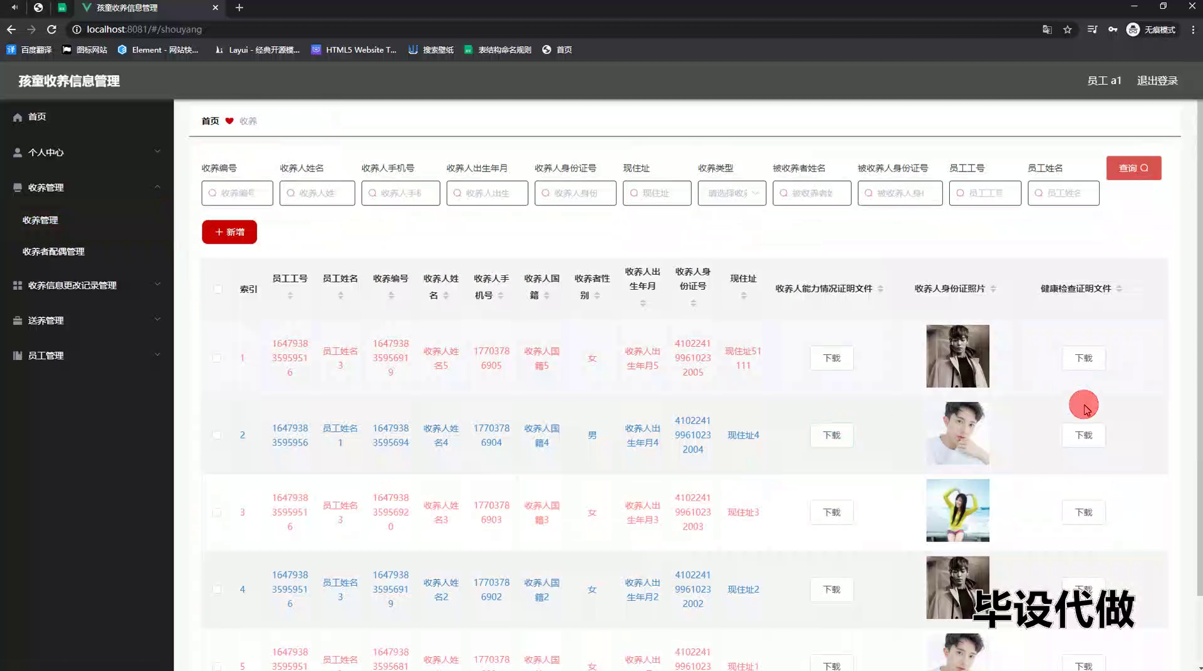Open the translate page icon in the address bar
This screenshot has width=1203, height=671.
click(1047, 29)
